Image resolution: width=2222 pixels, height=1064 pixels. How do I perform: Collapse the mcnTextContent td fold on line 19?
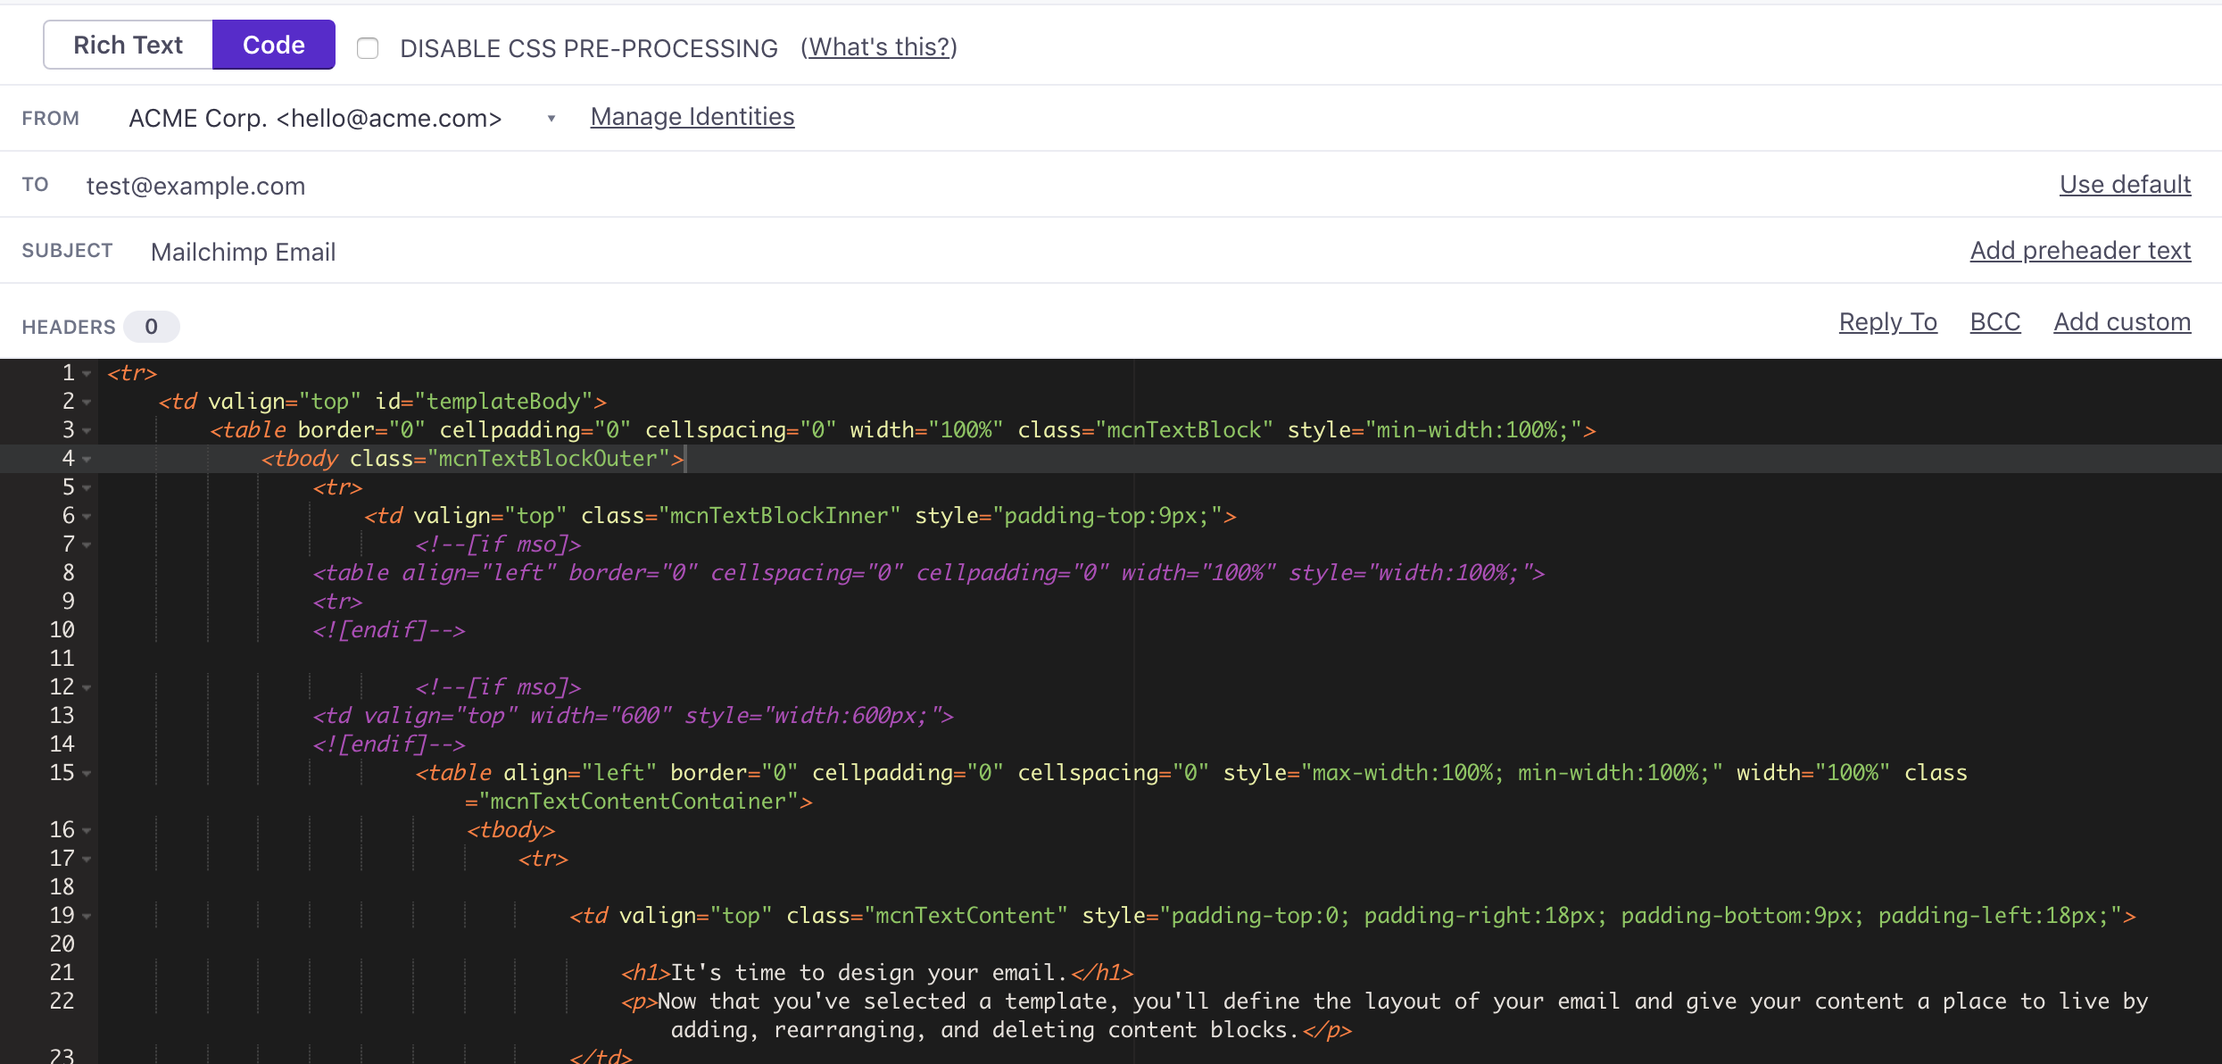[x=87, y=915]
